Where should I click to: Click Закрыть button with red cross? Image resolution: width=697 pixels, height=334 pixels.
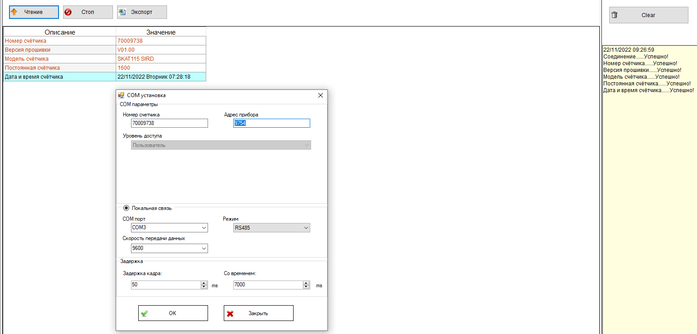pos(258,313)
